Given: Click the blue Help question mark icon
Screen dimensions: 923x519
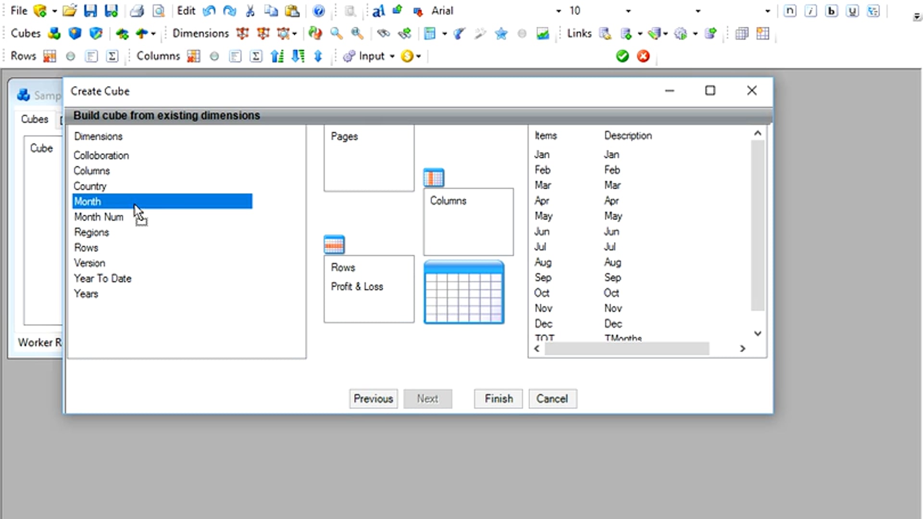Looking at the screenshot, I should click(318, 11).
